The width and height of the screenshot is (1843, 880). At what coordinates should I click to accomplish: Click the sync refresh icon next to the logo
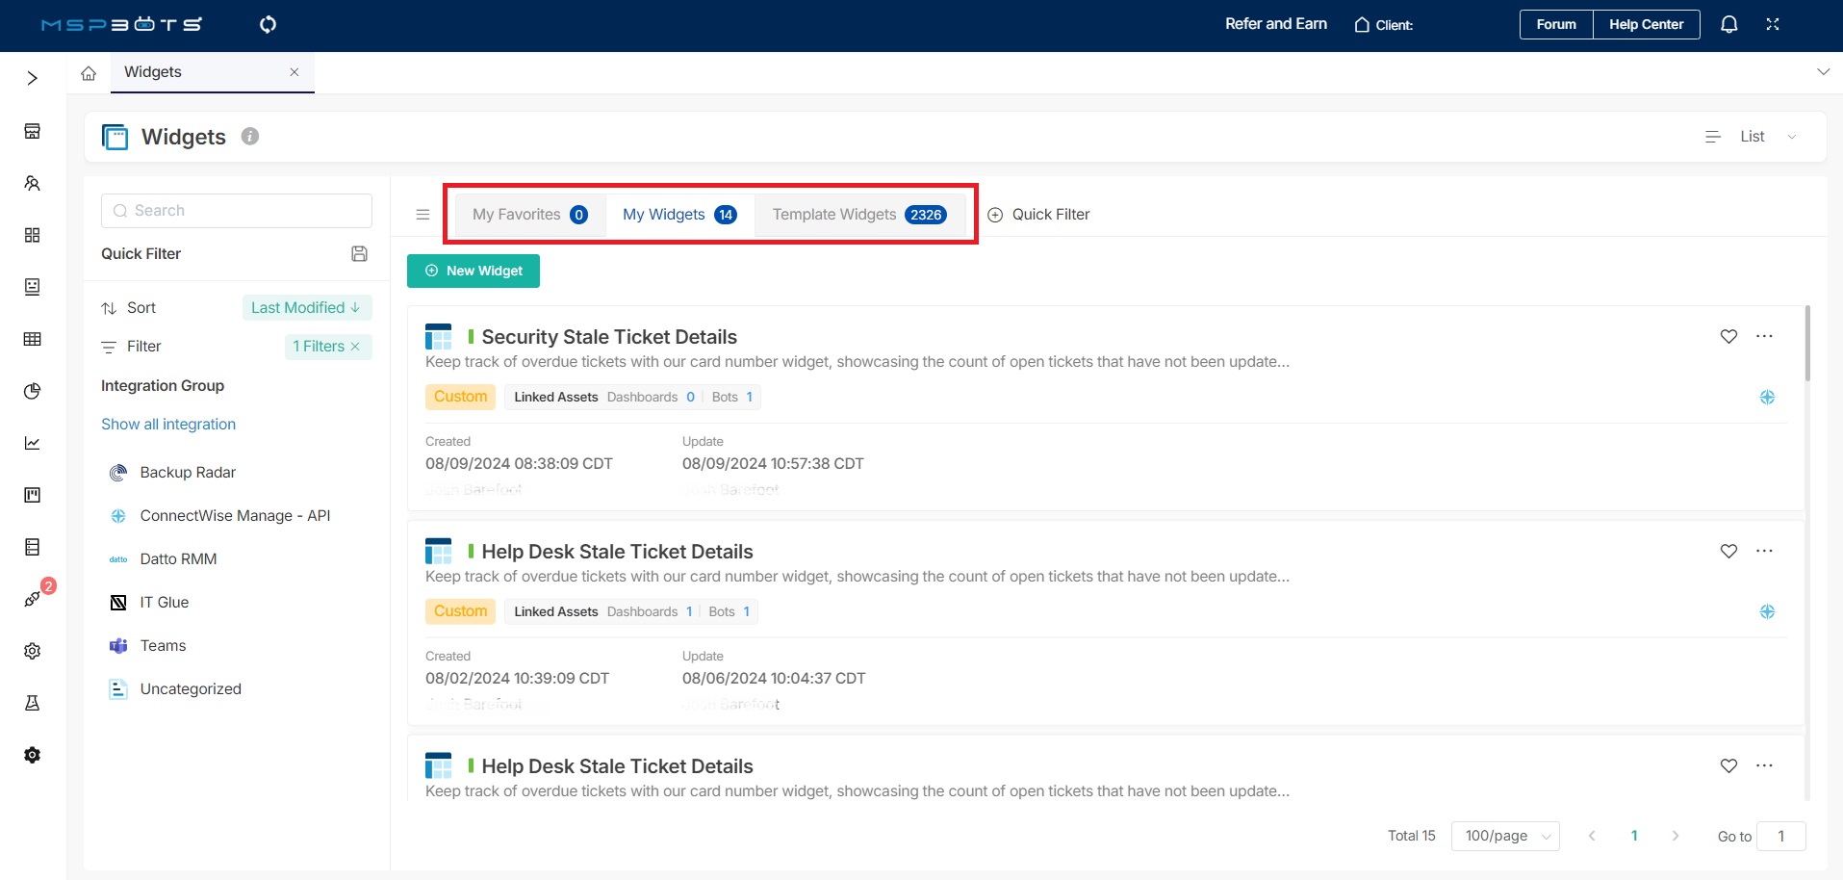[x=268, y=24]
